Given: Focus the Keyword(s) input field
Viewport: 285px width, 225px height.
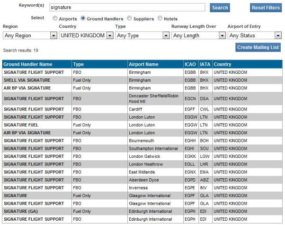Looking at the screenshot, I should coord(127,8).
